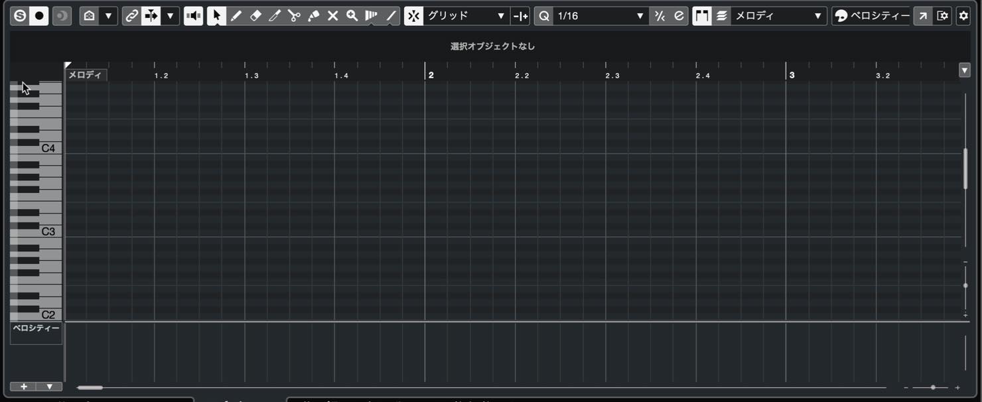Open the メロディ part selection dropdown

(778, 16)
